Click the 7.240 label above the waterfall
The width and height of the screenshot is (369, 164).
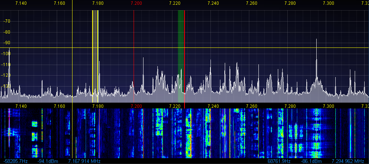click(213, 106)
